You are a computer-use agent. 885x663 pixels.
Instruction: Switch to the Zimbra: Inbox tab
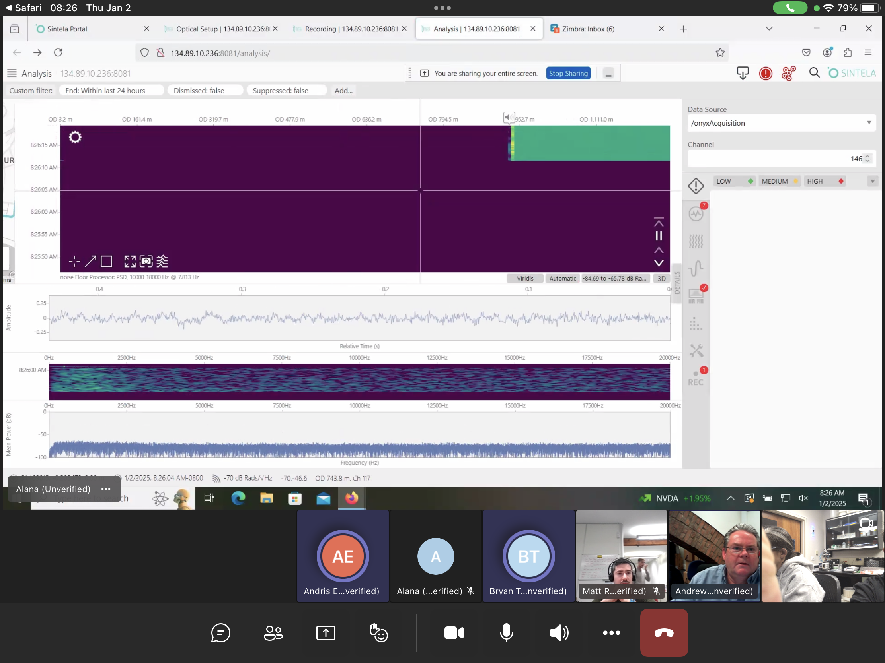pos(606,29)
